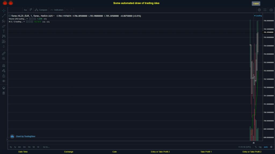The image size is (275, 154).
Task: Remove the AI indicator
Action: click(32, 22)
